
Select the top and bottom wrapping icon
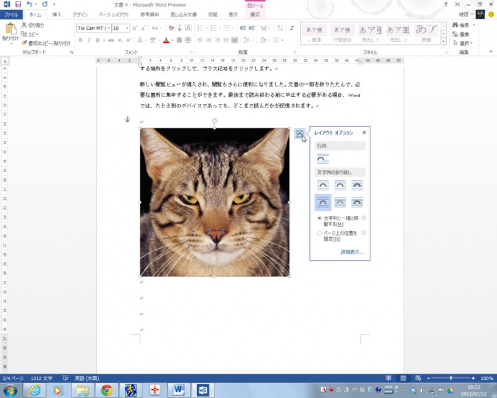pos(323,202)
